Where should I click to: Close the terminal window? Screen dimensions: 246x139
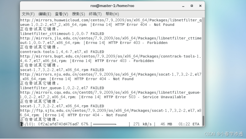click(200, 6)
